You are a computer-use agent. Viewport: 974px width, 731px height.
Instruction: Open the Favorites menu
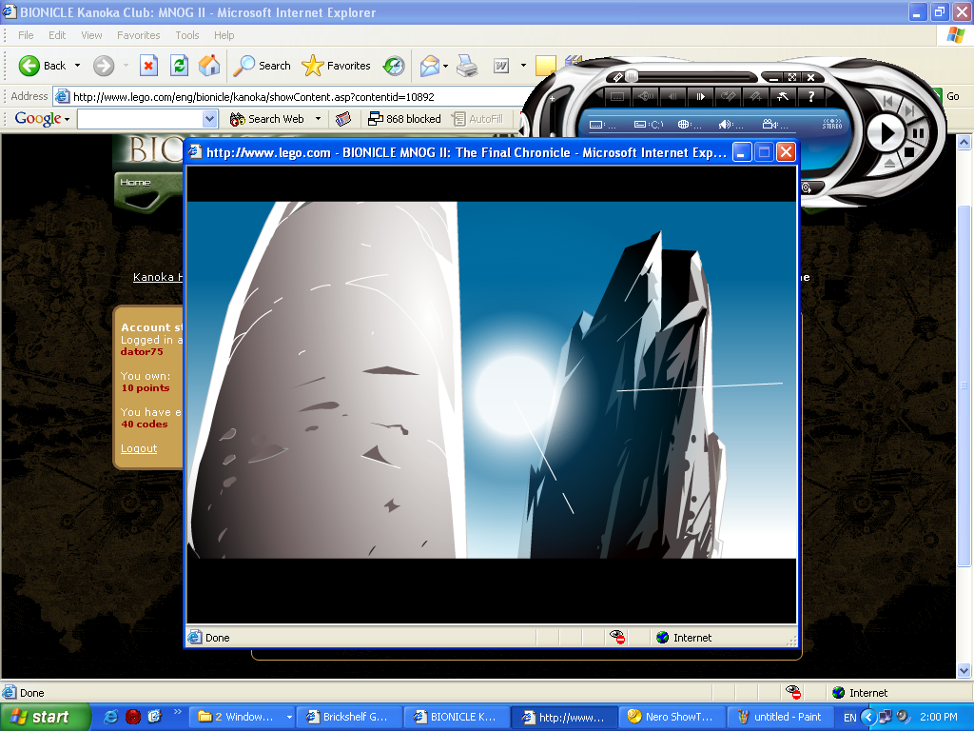[139, 35]
